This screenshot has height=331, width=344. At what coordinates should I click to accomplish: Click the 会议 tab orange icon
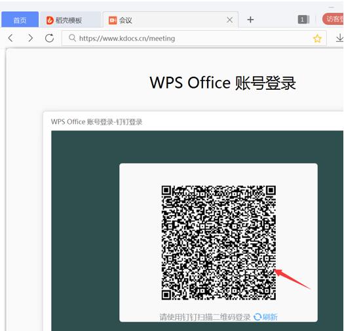pos(113,20)
